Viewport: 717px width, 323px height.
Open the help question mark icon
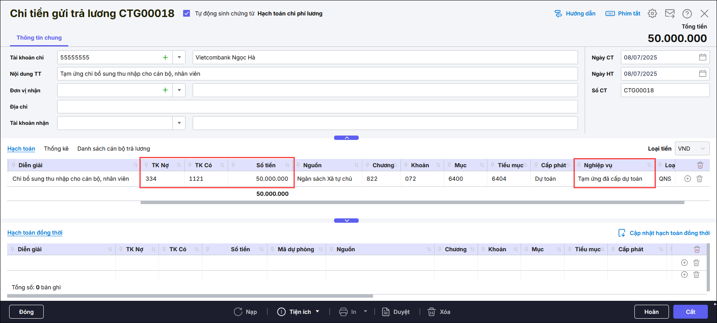click(687, 13)
